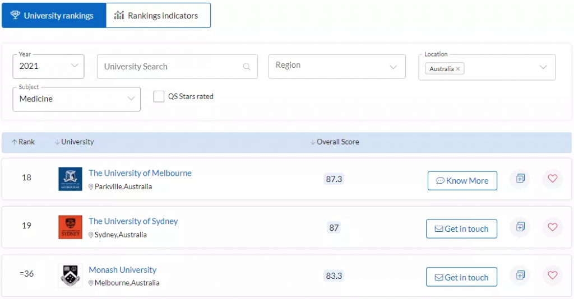Click Know More for Melbourne

[x=462, y=180]
